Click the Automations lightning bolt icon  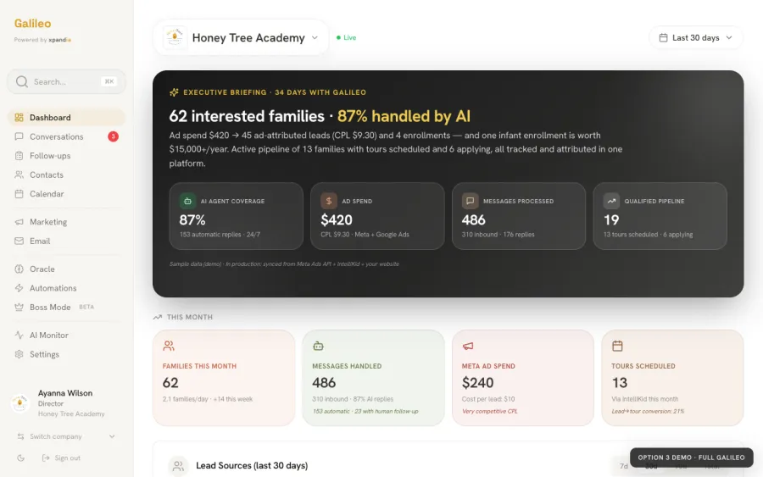[19, 288]
